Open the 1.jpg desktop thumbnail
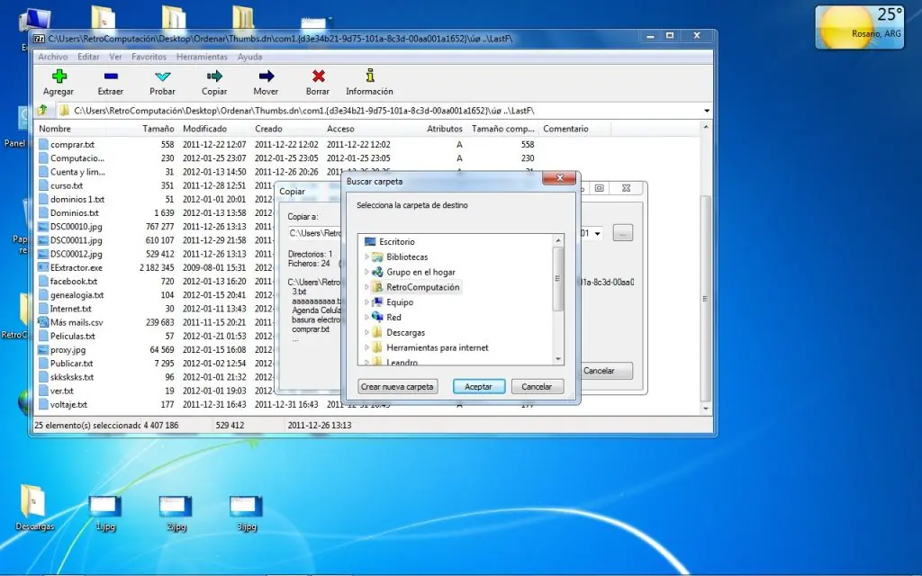This screenshot has width=922, height=576. [x=104, y=506]
